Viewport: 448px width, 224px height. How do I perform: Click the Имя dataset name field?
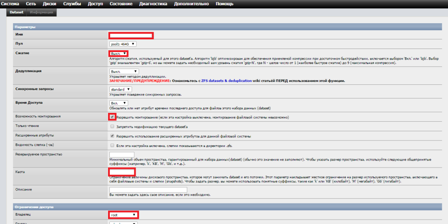coord(131,35)
